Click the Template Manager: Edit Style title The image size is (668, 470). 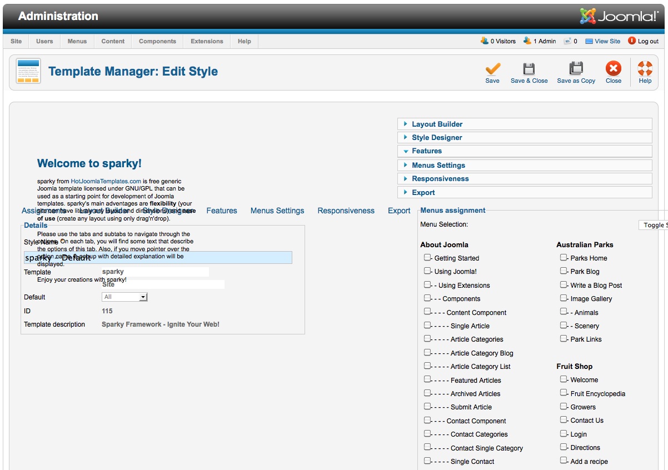[x=133, y=71]
